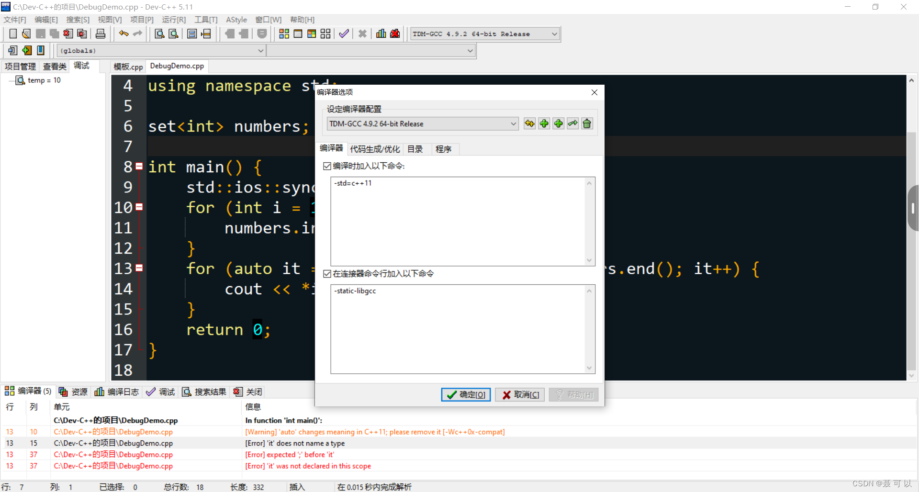Click the green plus icon to add compiler set

click(x=544, y=123)
